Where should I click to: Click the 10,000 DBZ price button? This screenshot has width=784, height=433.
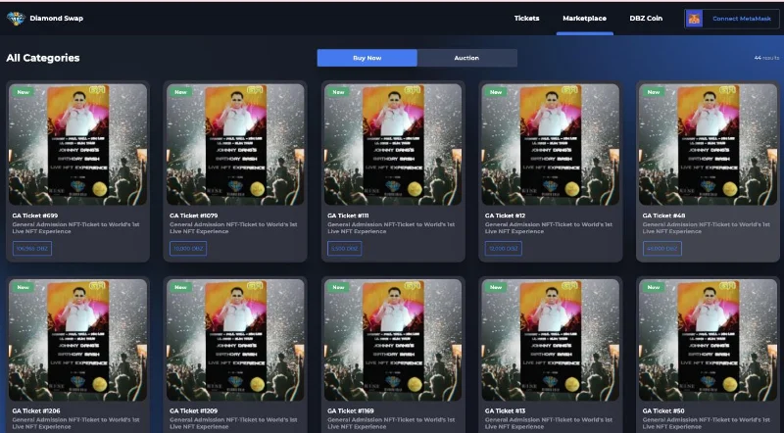(x=188, y=249)
